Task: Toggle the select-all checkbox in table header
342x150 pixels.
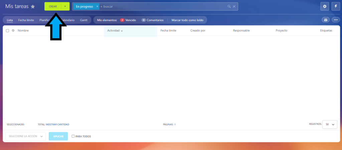Action: point(8,31)
